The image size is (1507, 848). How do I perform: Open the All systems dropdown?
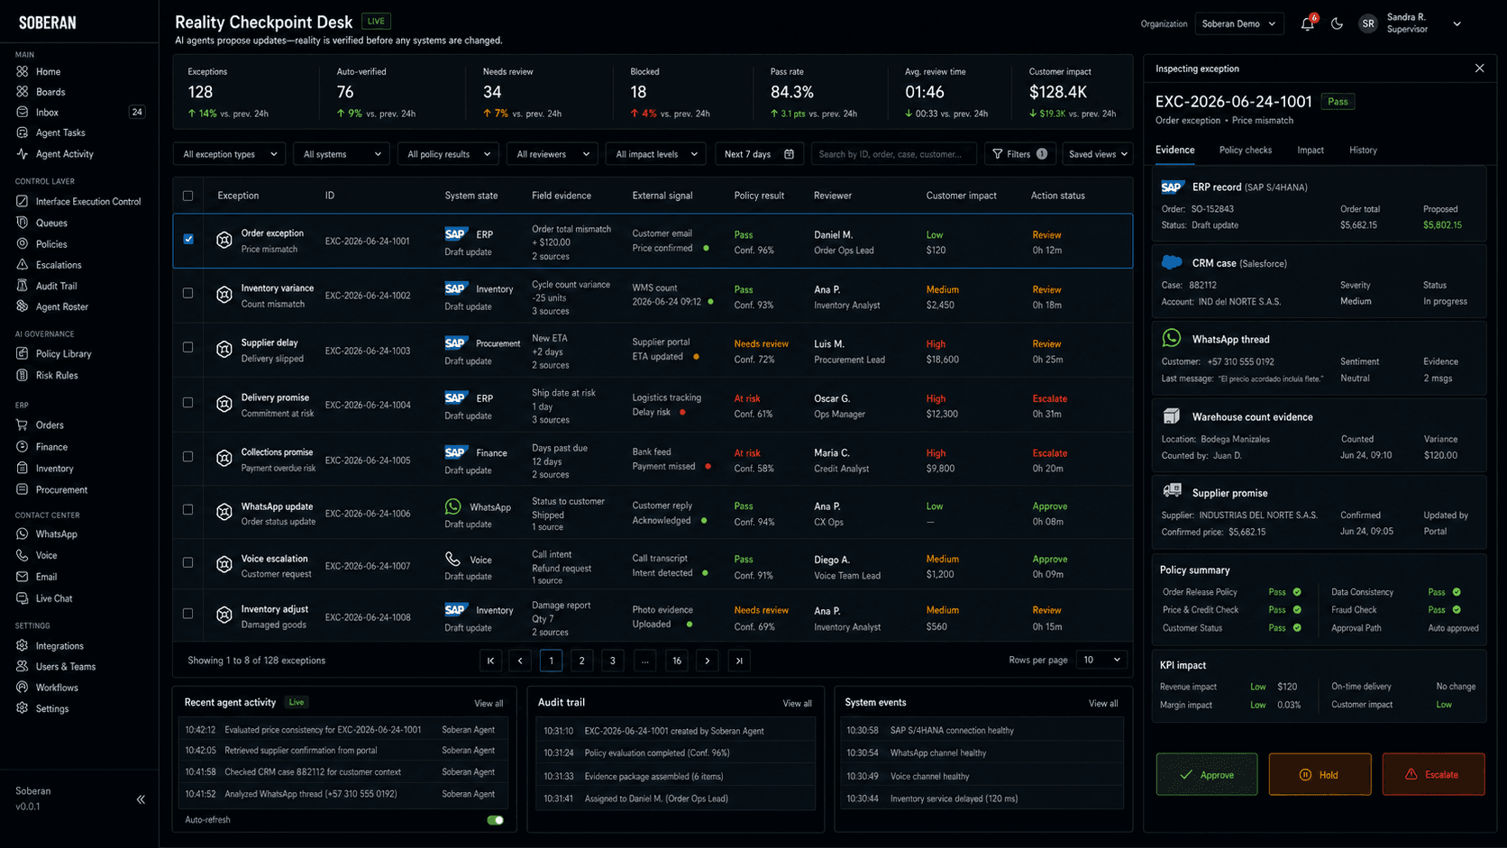[342, 154]
